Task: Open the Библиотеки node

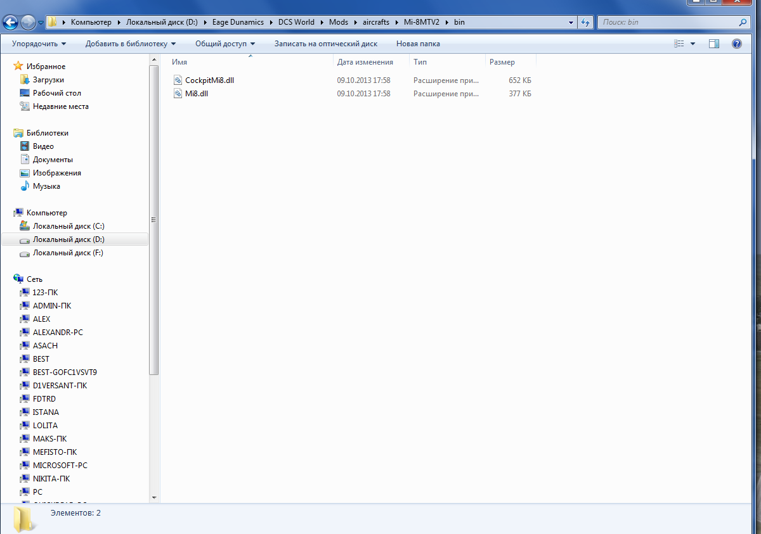Action: pos(47,133)
